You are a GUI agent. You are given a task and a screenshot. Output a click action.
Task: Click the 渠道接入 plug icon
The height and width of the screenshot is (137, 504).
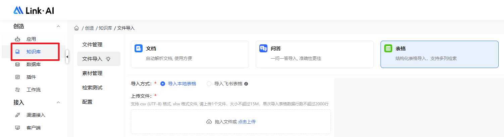pyautogui.click(x=18, y=115)
